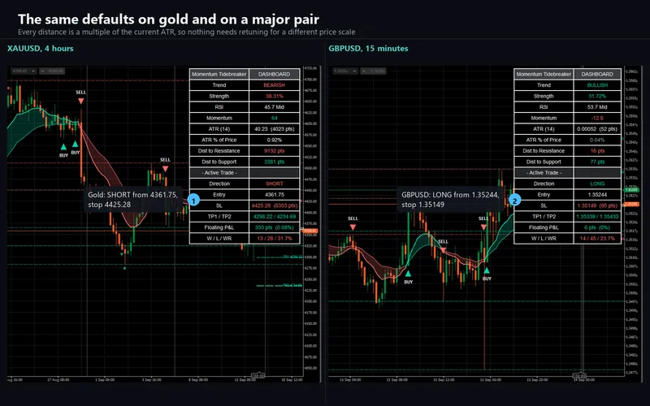The image size is (650, 406).
Task: Click the entry value '4361.75' in the XAUUSD dashboard
Action: [274, 195]
